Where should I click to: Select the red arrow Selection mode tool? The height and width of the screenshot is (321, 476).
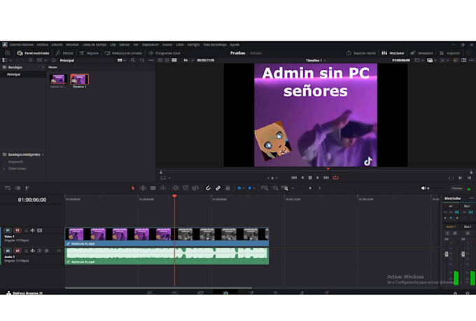click(x=133, y=188)
